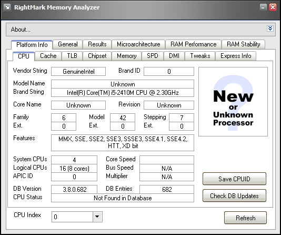
Task: Click the Refresh button
Action: coord(245,218)
